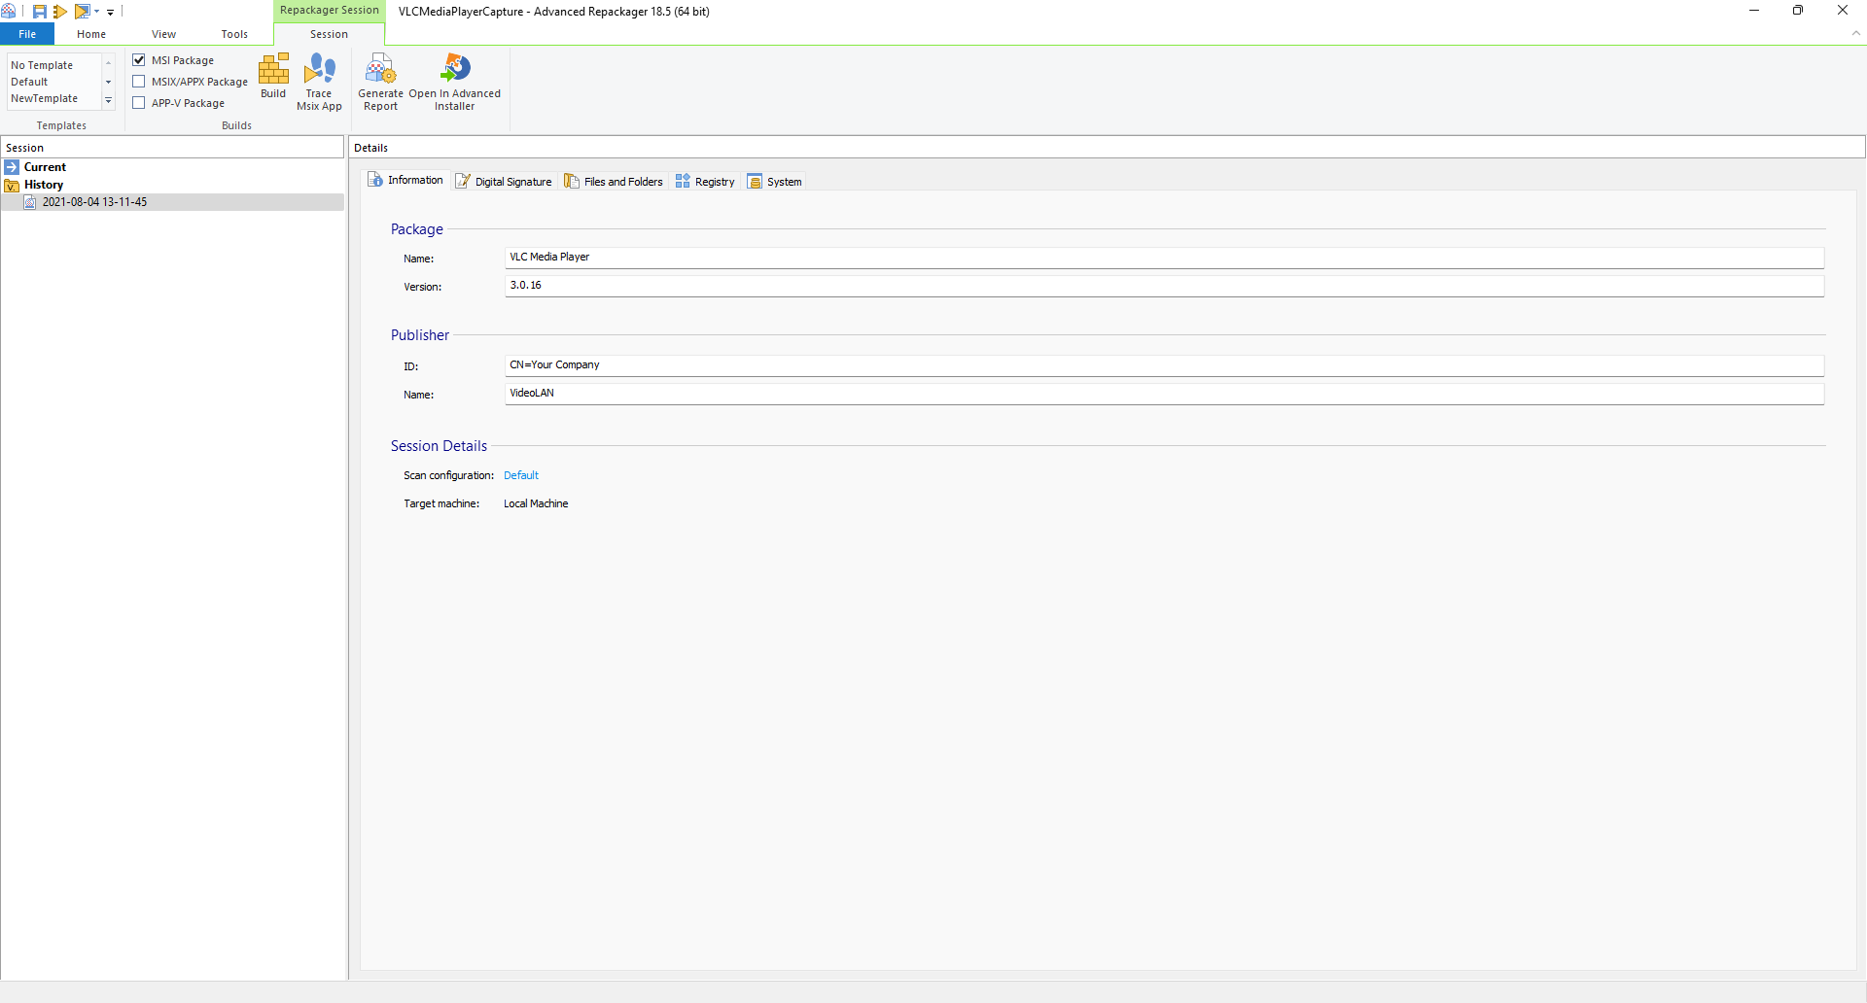The height and width of the screenshot is (1003, 1867).
Task: Uncheck the MSI Package checkbox
Action: (139, 60)
